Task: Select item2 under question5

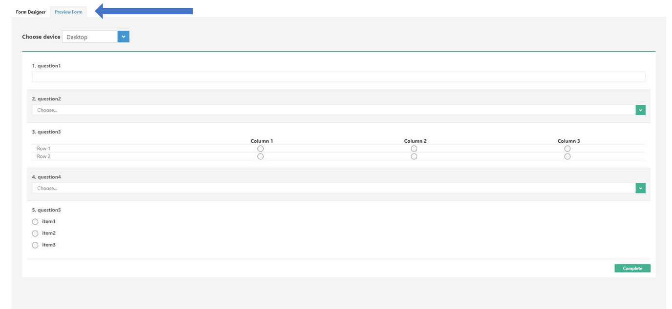Action: click(x=35, y=233)
